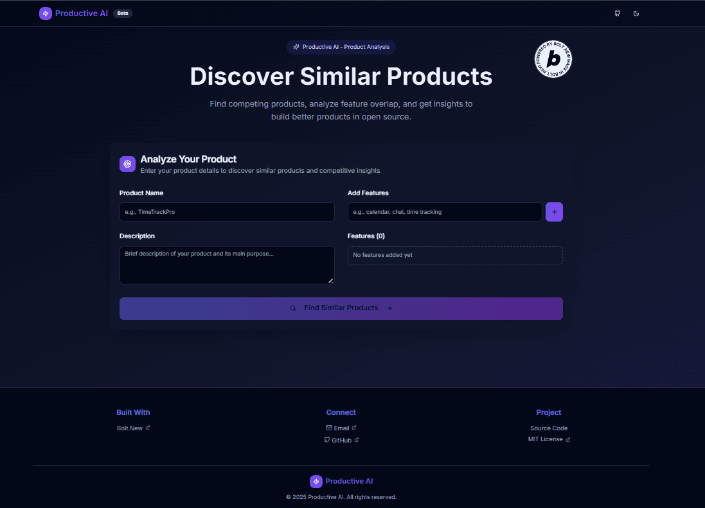
Task: Click the external-link icon beside MIT License
Action: click(568, 440)
